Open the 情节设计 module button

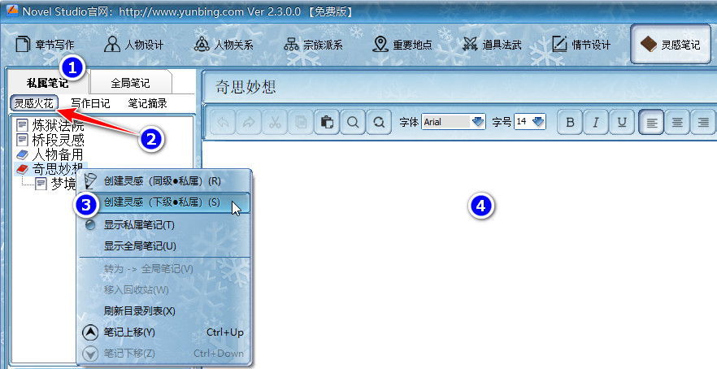coord(580,45)
